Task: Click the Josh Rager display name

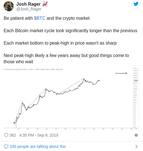Action: (28, 4)
